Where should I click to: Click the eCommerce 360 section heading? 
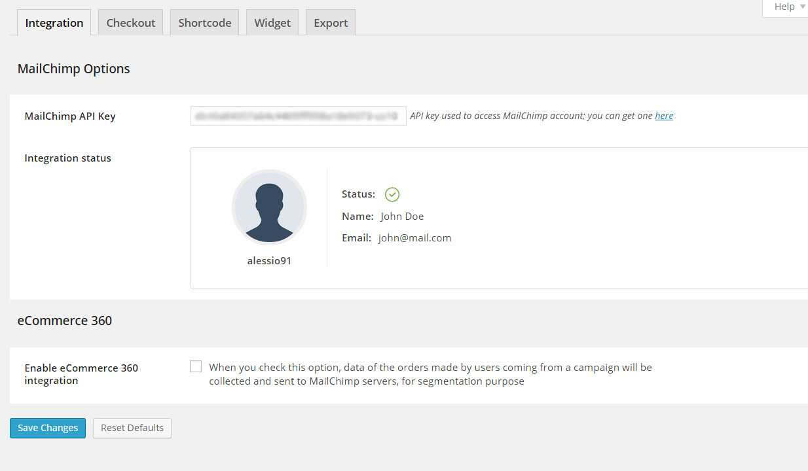point(65,321)
